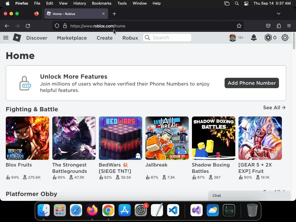Click the Firefox URL address bar
This screenshot has width=296, height=222.
[148, 26]
